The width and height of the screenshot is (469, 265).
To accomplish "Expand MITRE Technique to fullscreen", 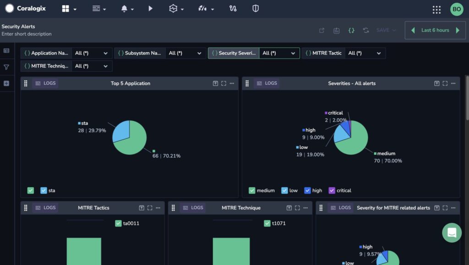I will coord(297,208).
